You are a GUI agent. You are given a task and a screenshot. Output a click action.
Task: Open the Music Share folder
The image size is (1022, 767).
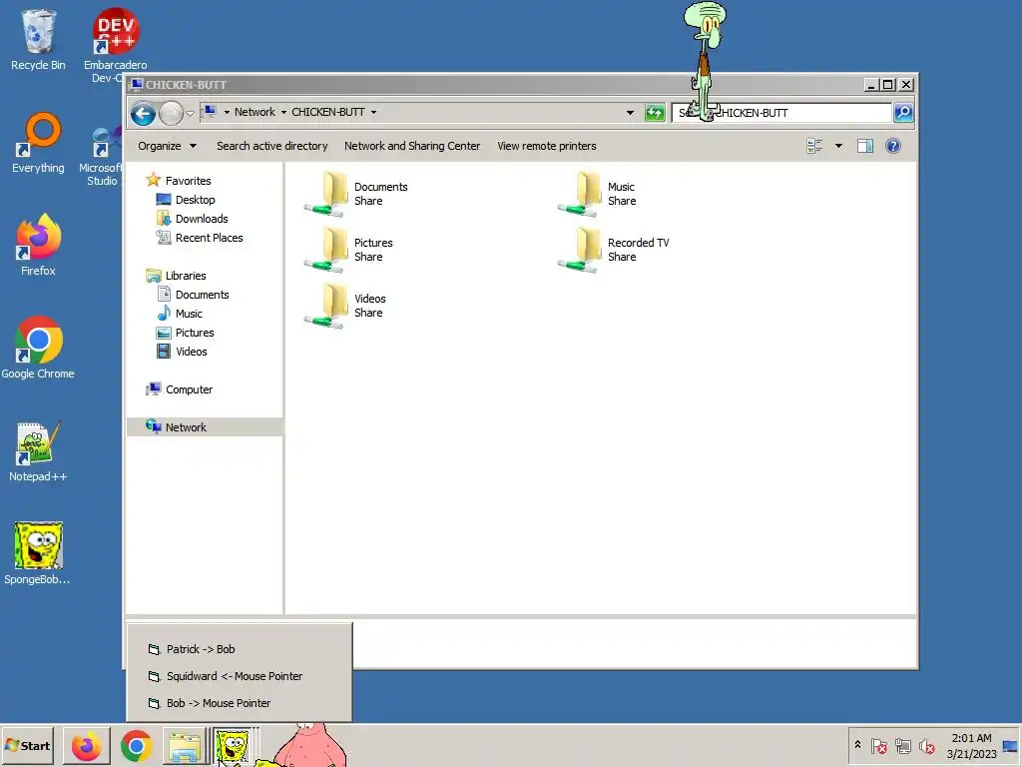(598, 194)
